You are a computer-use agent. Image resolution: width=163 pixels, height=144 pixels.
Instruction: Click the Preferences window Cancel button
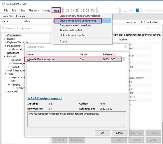136,140
